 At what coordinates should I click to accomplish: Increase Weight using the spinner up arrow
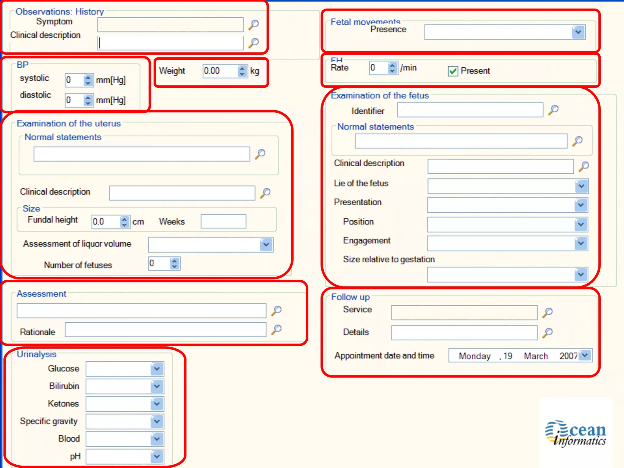[242, 68]
